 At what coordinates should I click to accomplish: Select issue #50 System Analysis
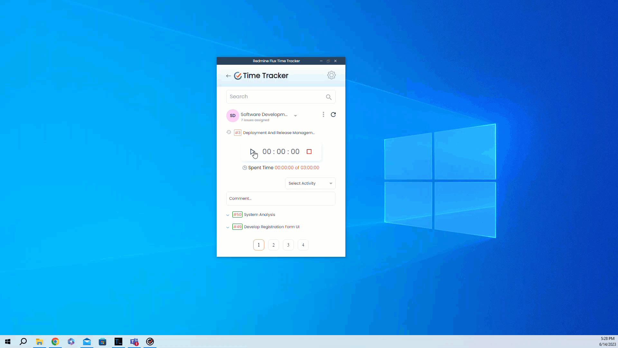[x=259, y=214]
